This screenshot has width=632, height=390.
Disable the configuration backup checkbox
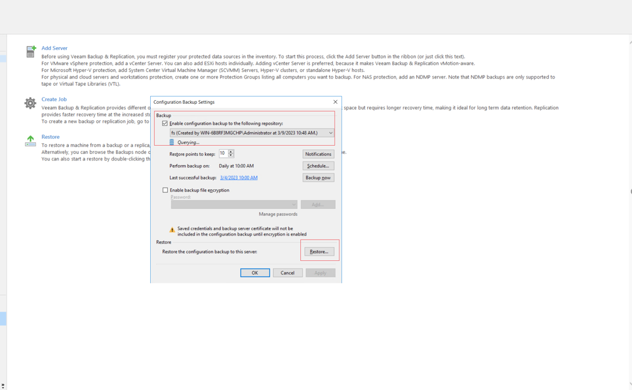click(165, 123)
